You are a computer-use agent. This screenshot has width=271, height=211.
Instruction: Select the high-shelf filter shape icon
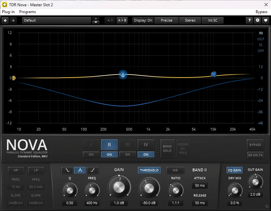93,170
